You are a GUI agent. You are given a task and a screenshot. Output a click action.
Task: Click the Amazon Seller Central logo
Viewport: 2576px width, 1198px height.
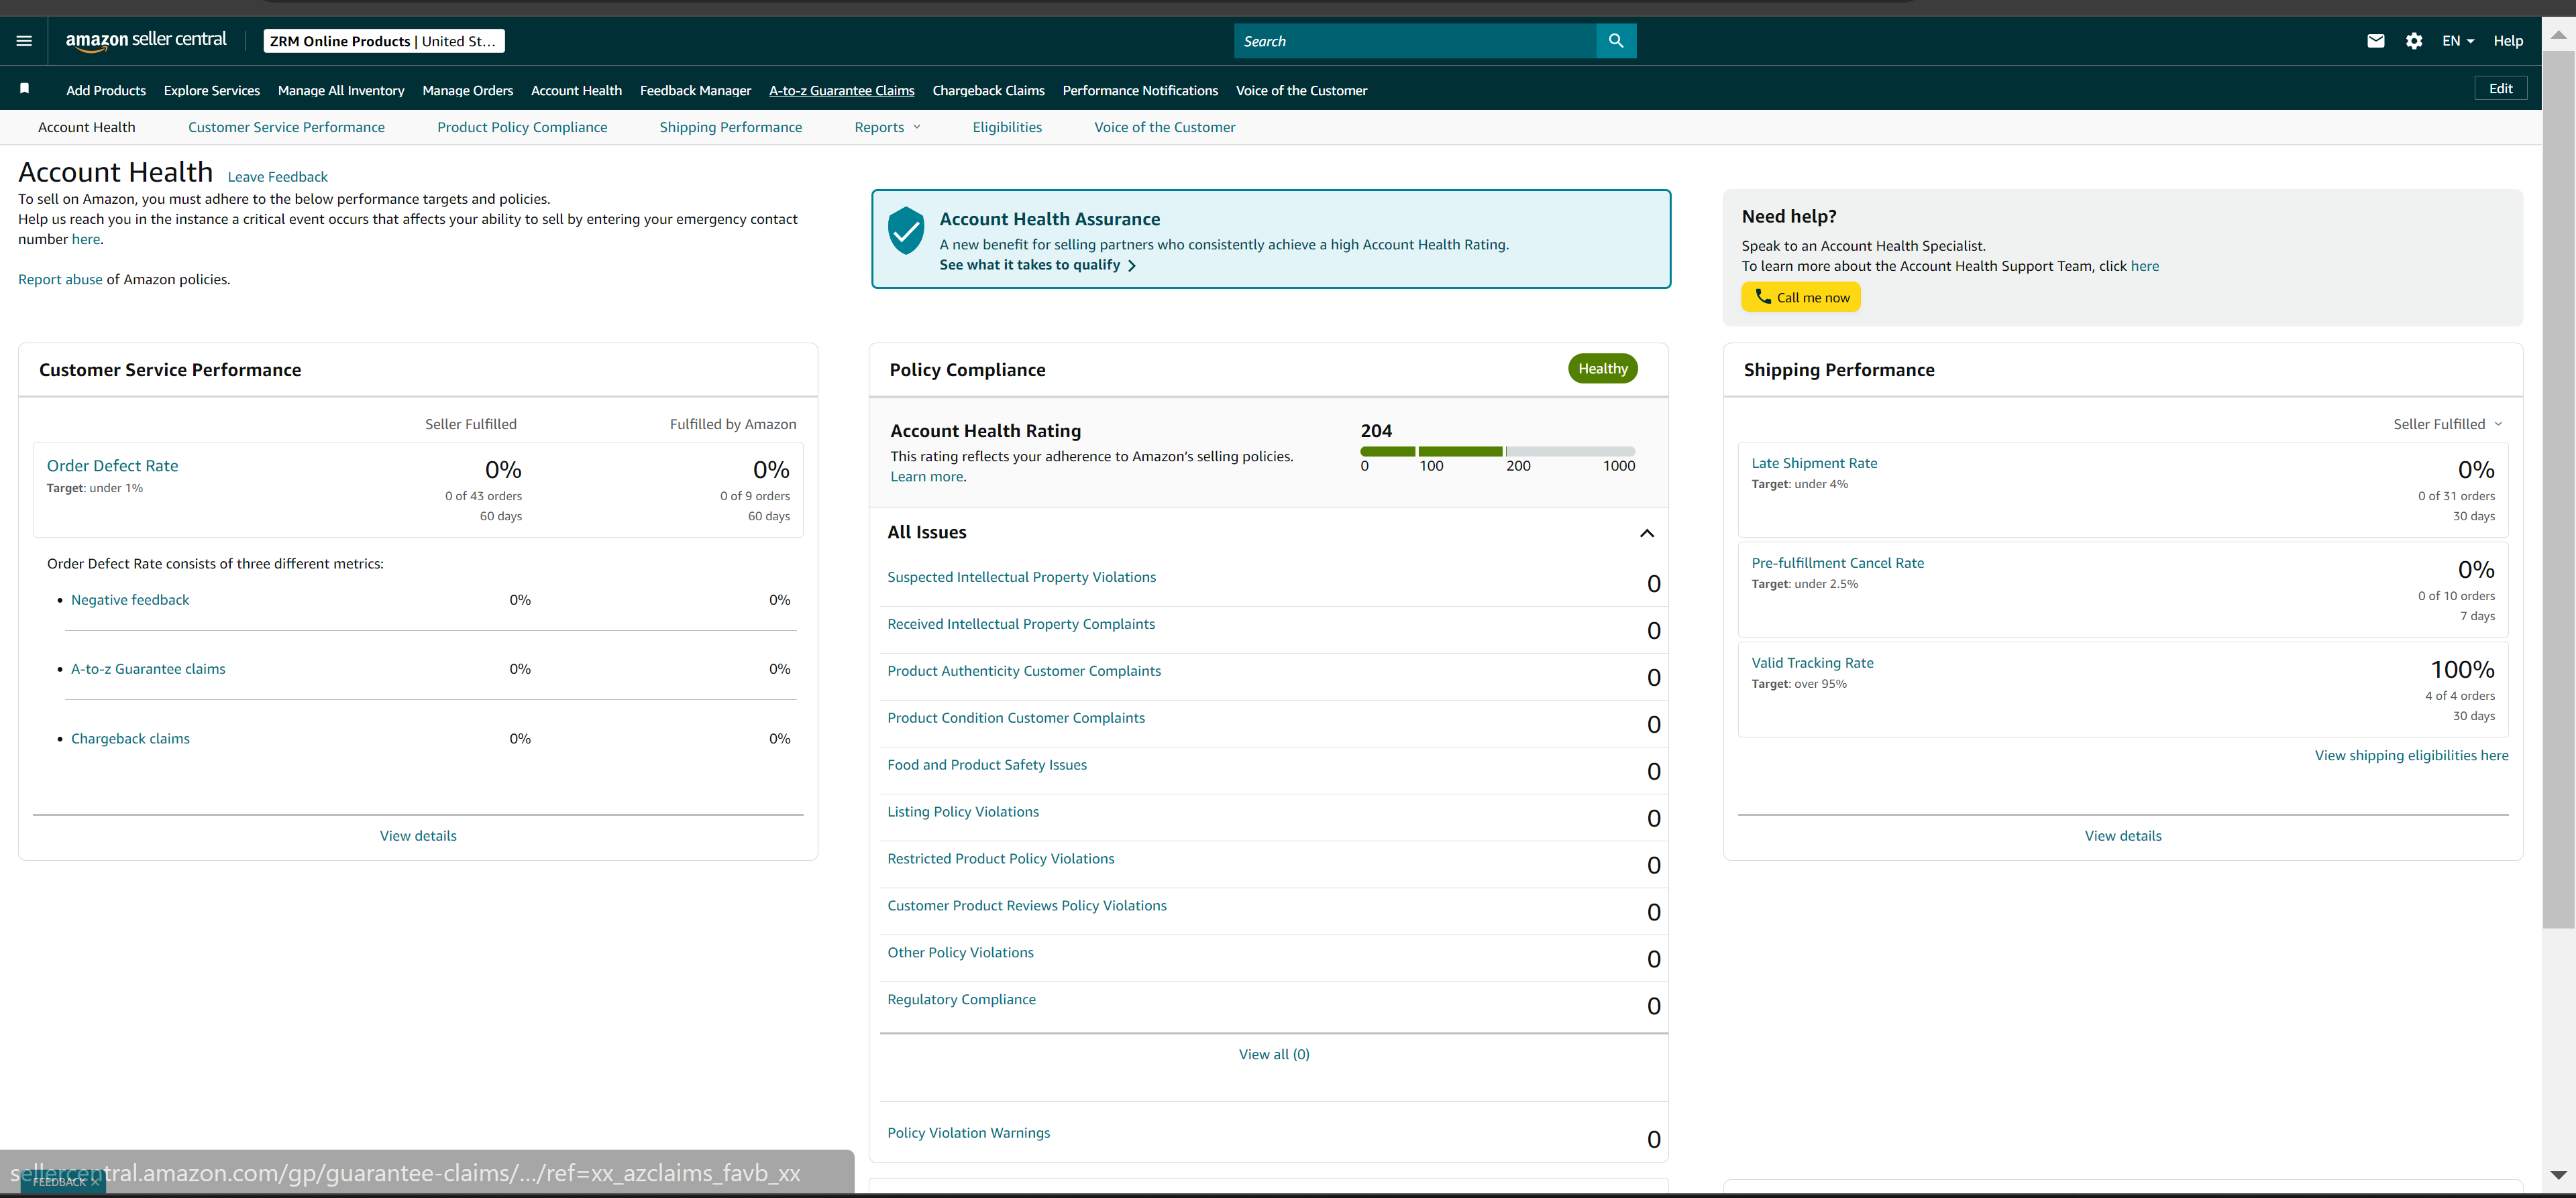146,40
